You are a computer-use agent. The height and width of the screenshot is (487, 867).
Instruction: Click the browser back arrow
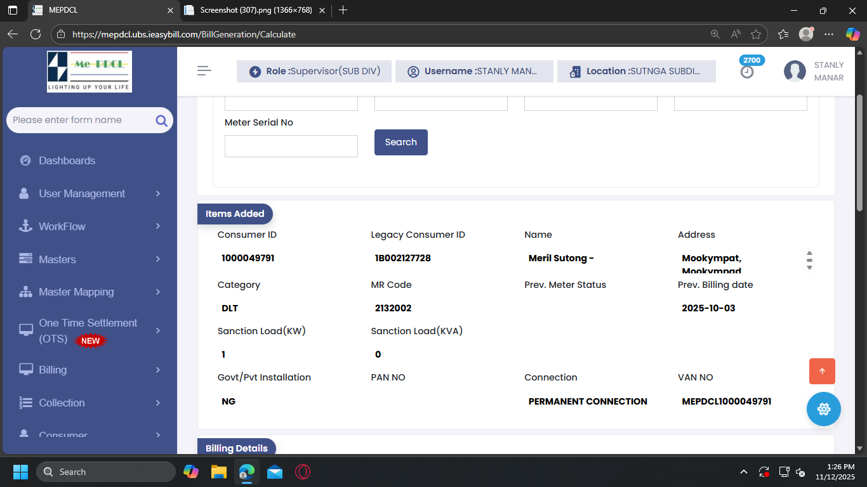coord(13,34)
